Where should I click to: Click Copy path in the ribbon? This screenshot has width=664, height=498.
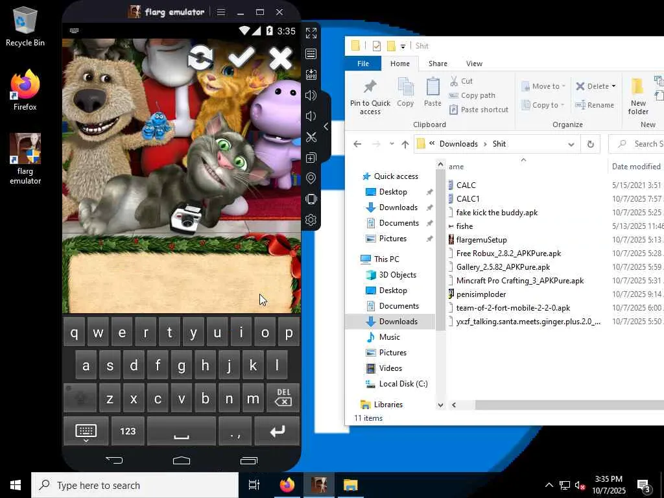pyautogui.click(x=472, y=95)
